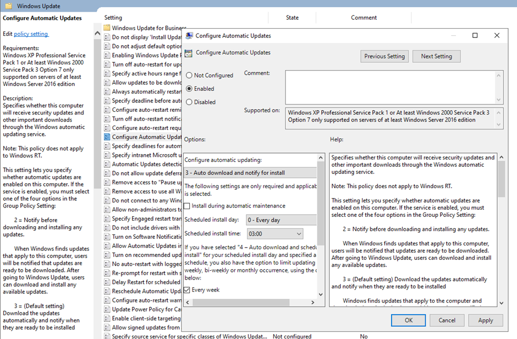This screenshot has width=517, height=339.
Task: Open the Scheduled install time dropdown
Action: click(x=274, y=234)
